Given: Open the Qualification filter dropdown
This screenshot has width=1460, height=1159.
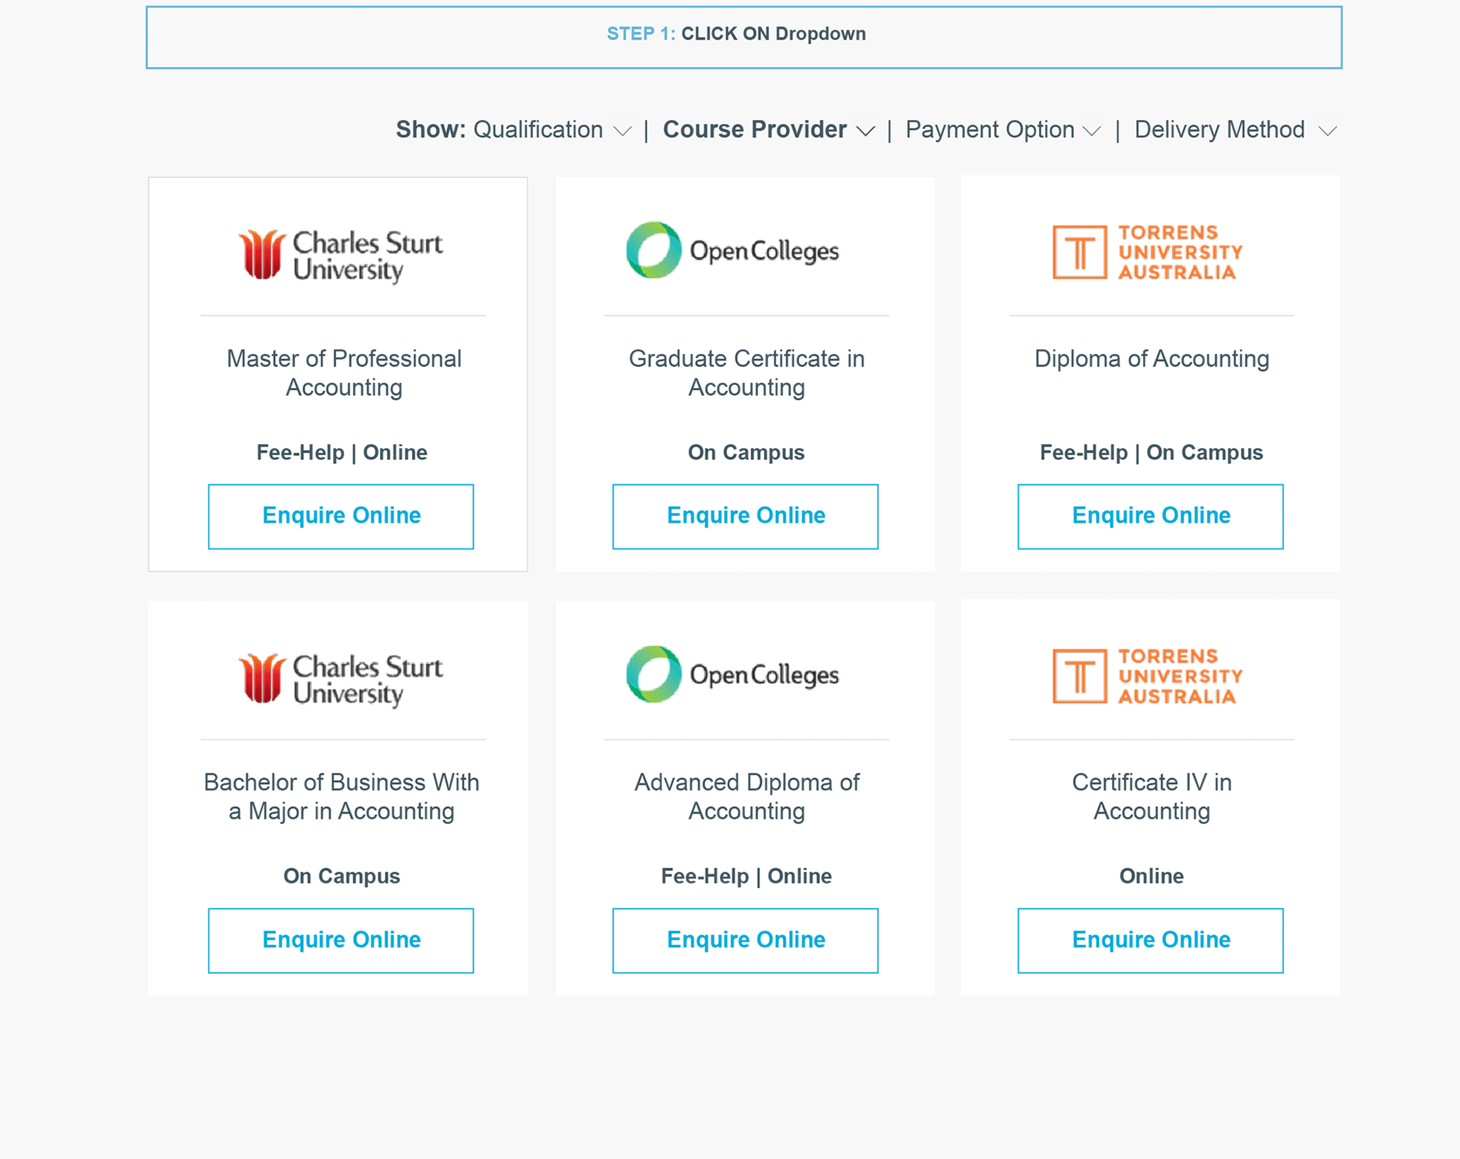Looking at the screenshot, I should (552, 129).
